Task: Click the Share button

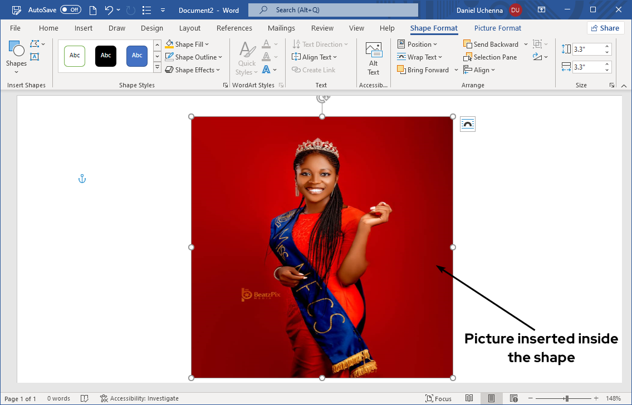Action: [605, 28]
